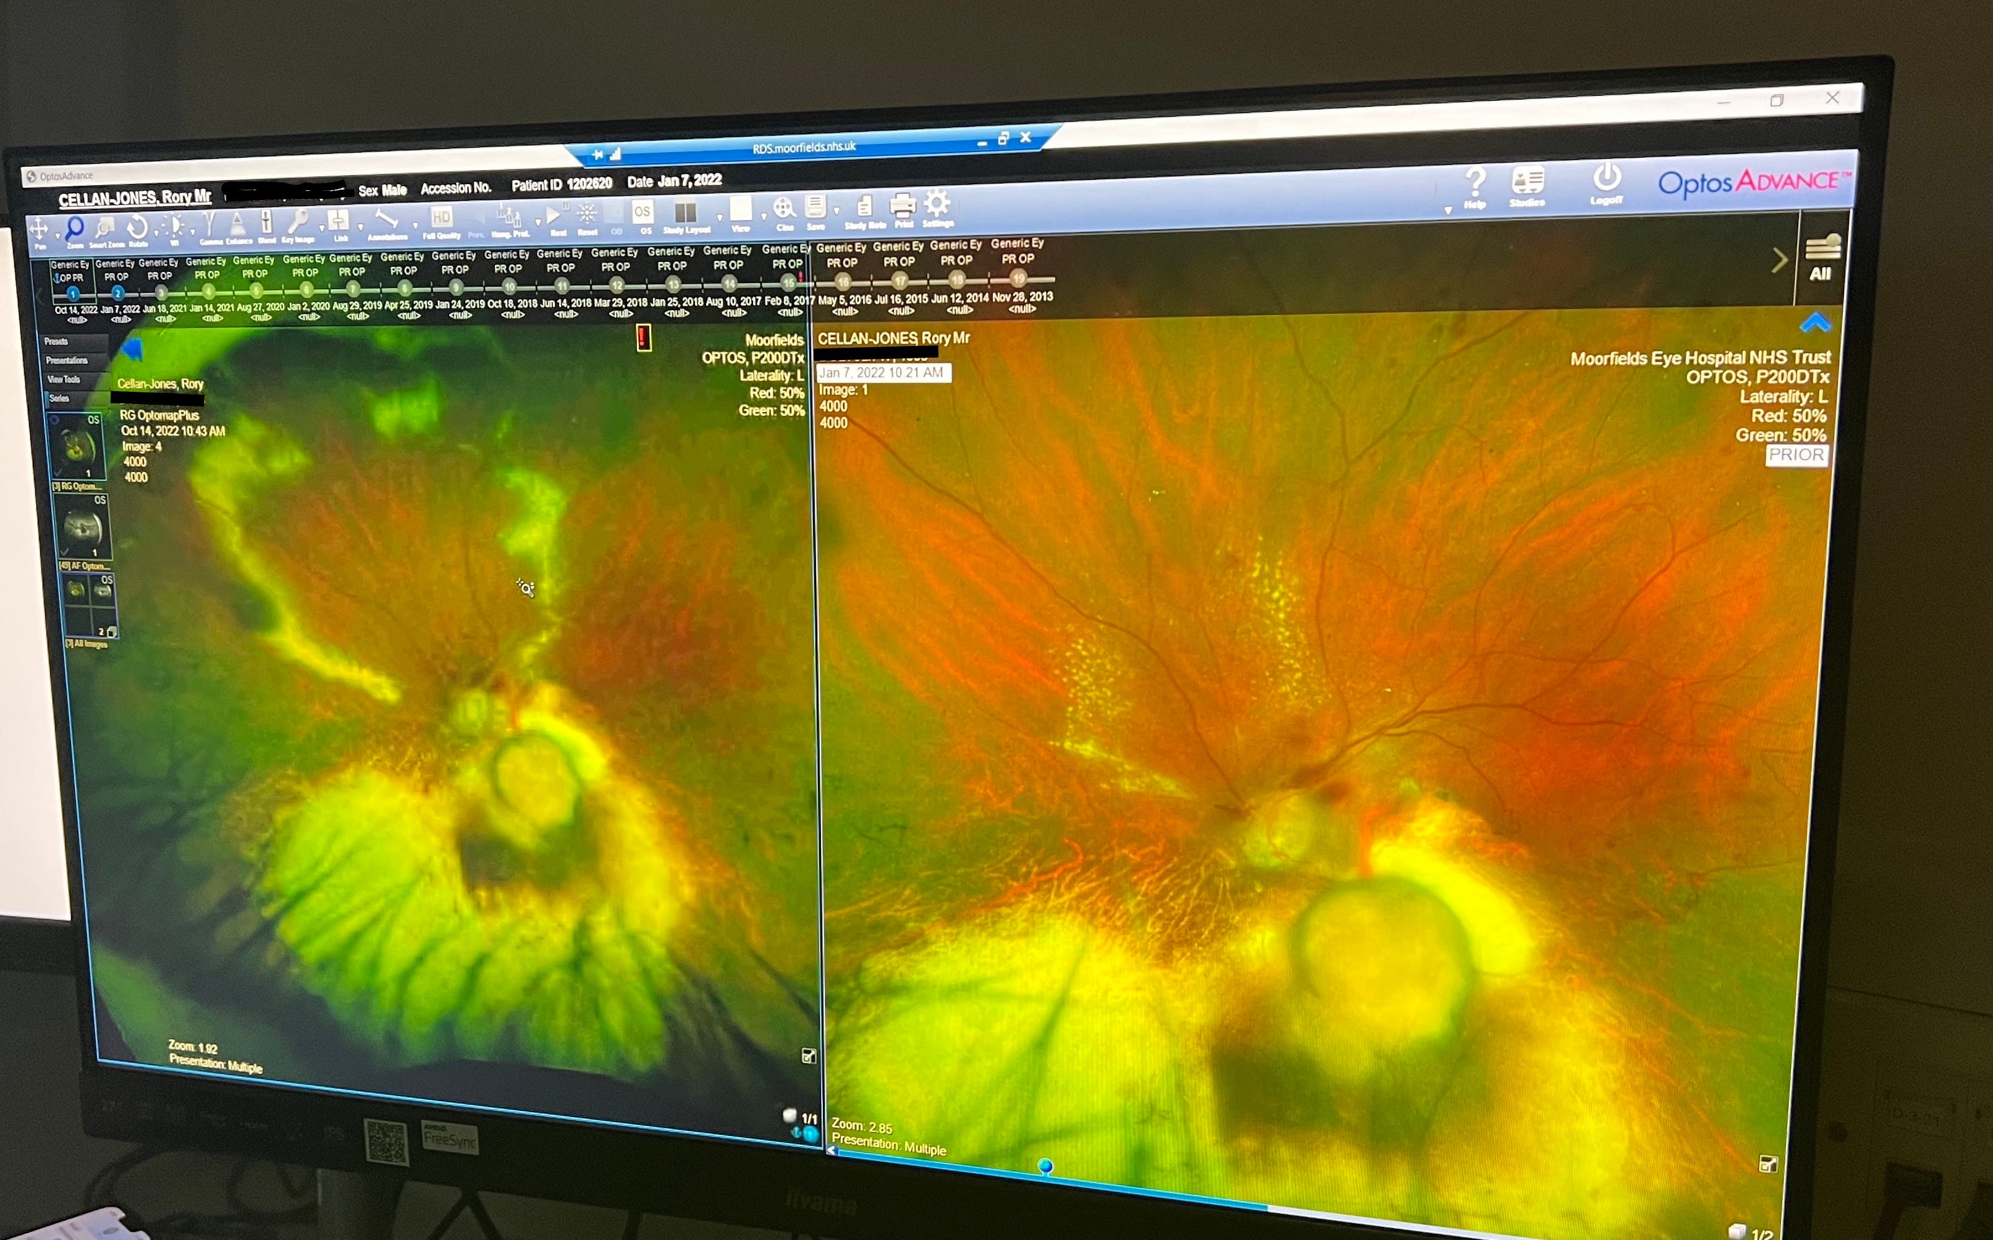1993x1240 pixels.
Task: Click the red exclamation alert icon
Action: 644,338
